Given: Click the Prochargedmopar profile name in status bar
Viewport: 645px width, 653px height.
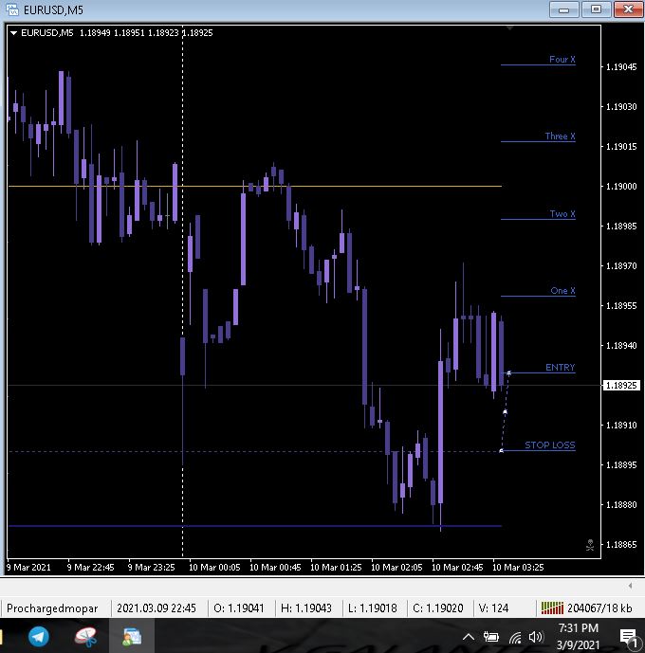Looking at the screenshot, I should pos(52,608).
